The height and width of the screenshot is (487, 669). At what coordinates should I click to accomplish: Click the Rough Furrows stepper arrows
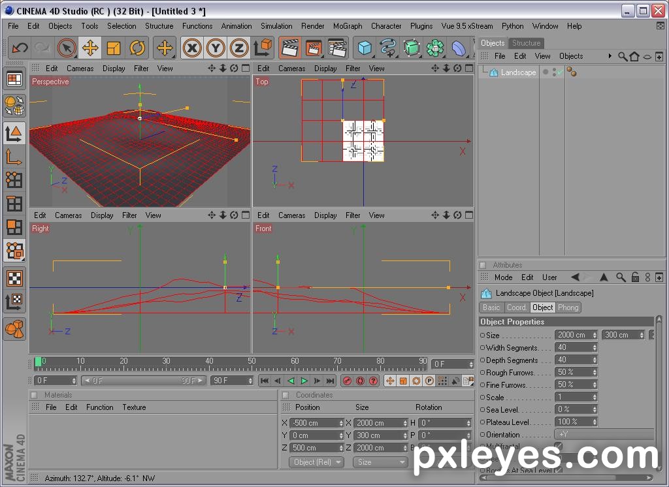coord(595,372)
